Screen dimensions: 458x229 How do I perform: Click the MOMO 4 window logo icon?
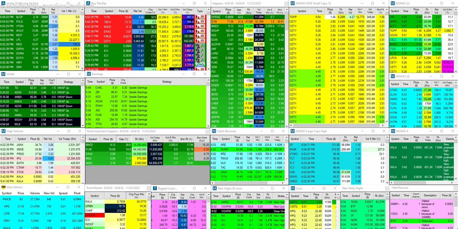point(393,131)
